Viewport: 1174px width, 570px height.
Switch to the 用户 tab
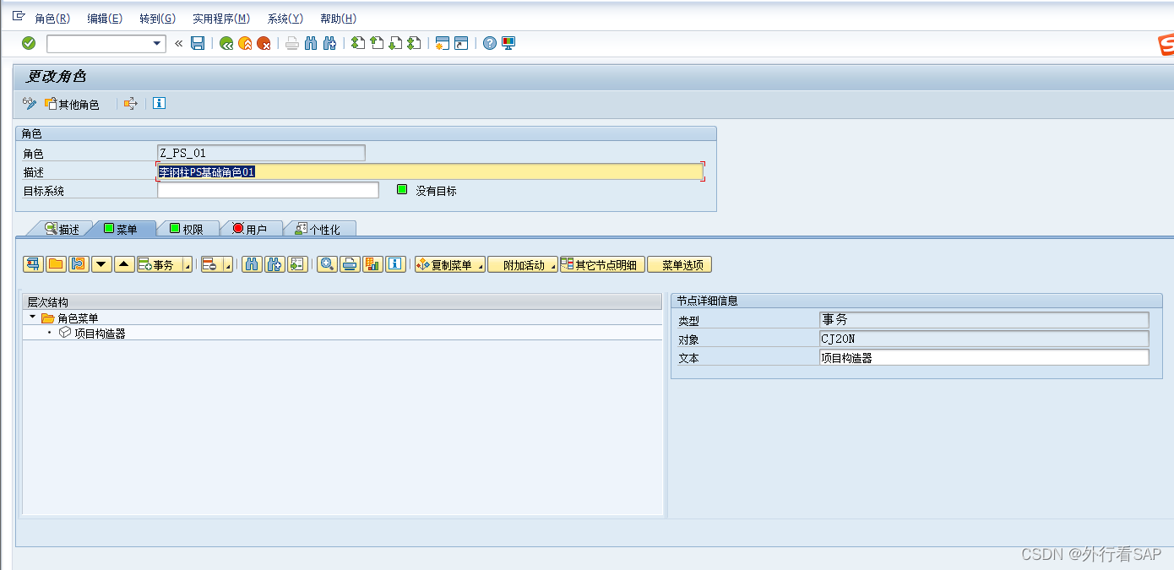point(250,229)
